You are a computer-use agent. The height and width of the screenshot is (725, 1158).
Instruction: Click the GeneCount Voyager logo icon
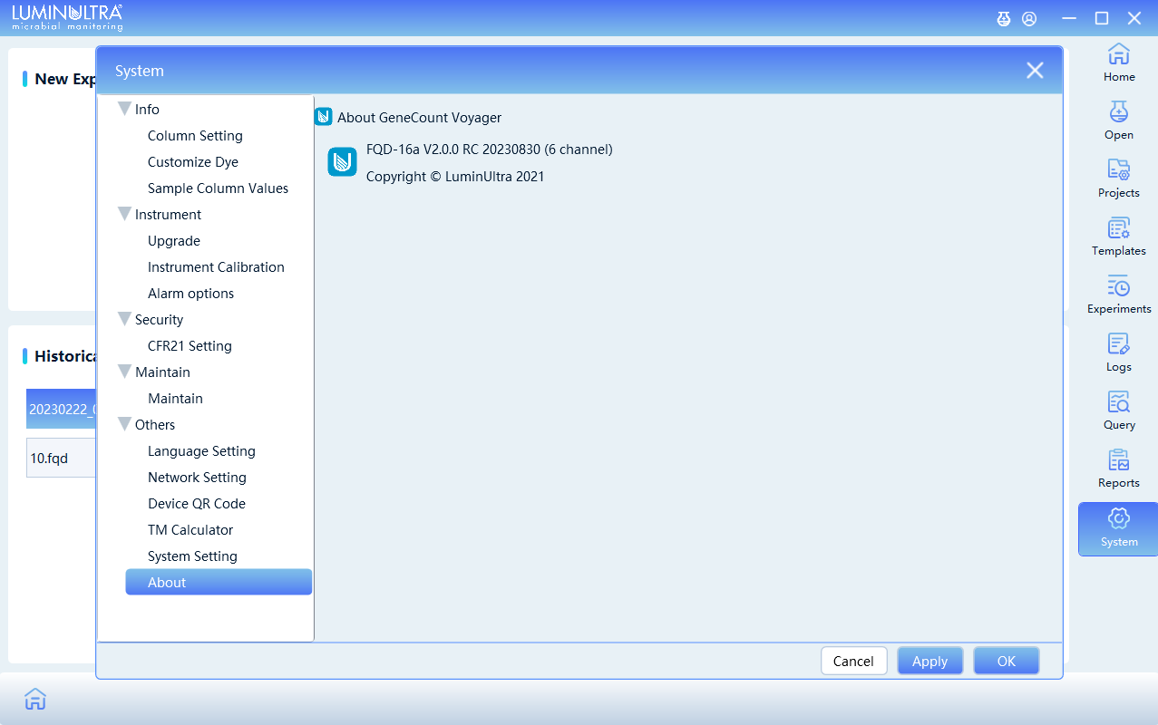pos(342,162)
